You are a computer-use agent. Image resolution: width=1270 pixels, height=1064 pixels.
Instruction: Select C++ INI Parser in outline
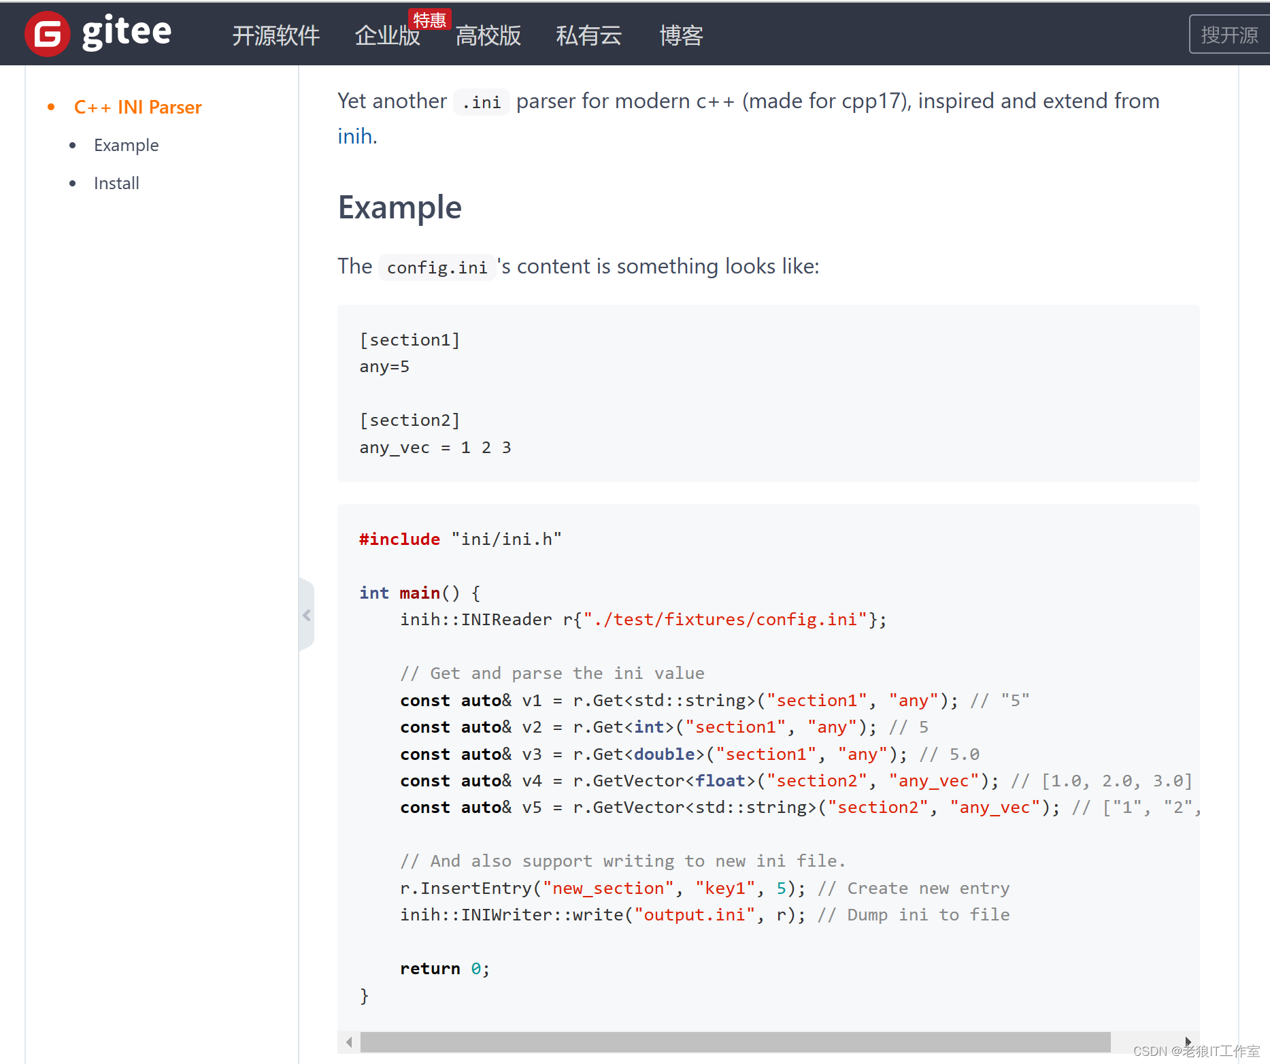(137, 107)
